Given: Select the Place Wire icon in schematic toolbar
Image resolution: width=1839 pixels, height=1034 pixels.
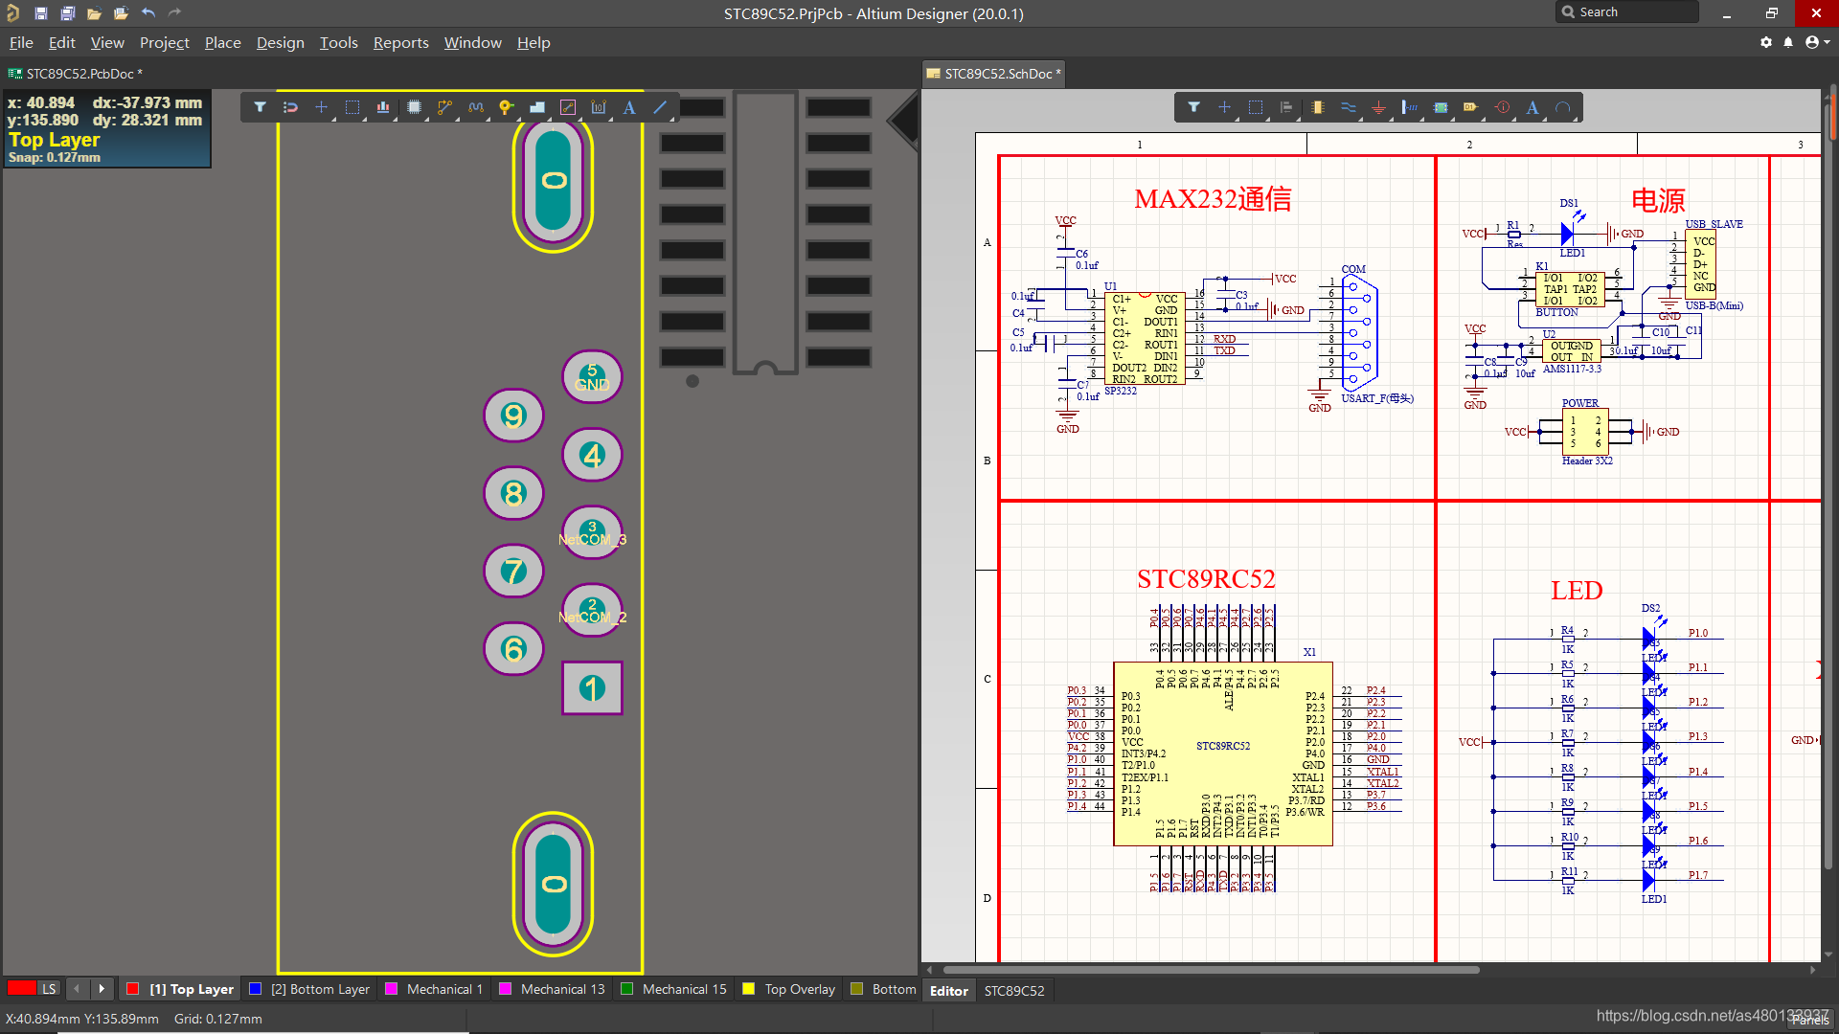Looking at the screenshot, I should point(1348,107).
